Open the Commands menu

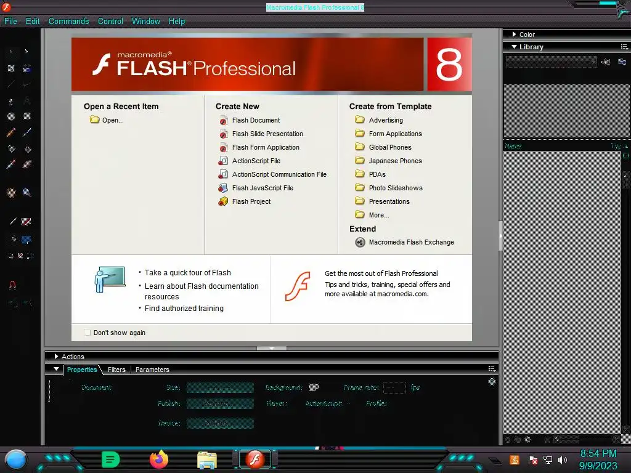[x=69, y=21]
